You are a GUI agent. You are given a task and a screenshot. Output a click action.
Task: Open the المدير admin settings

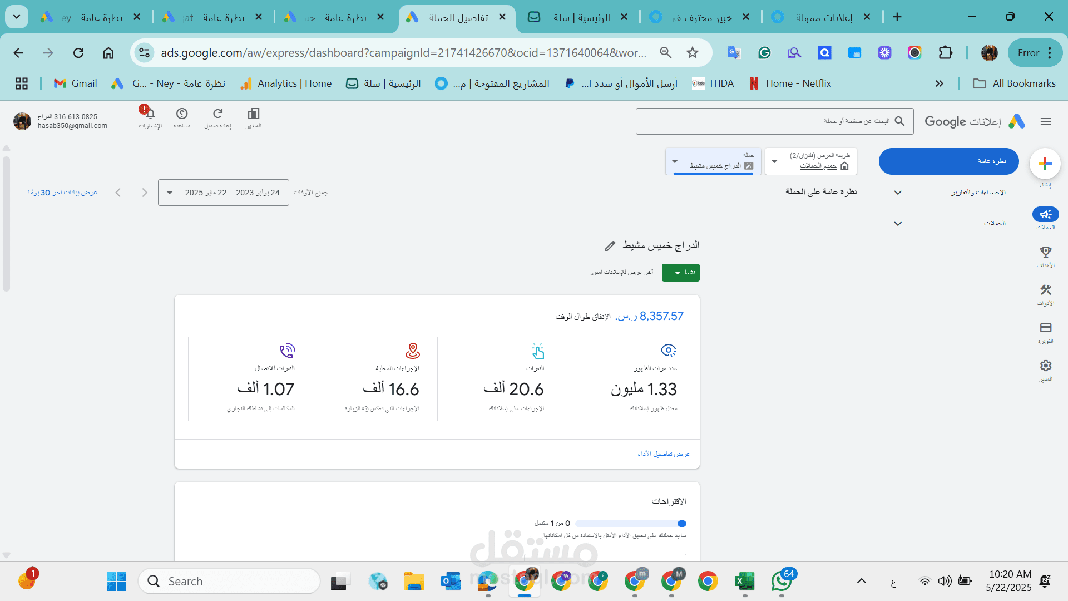pyautogui.click(x=1046, y=366)
